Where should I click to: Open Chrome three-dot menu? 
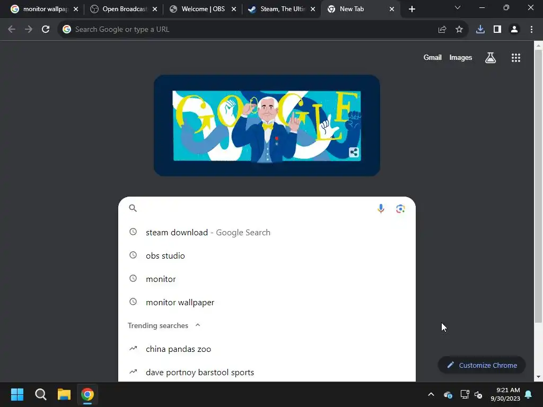point(531,30)
